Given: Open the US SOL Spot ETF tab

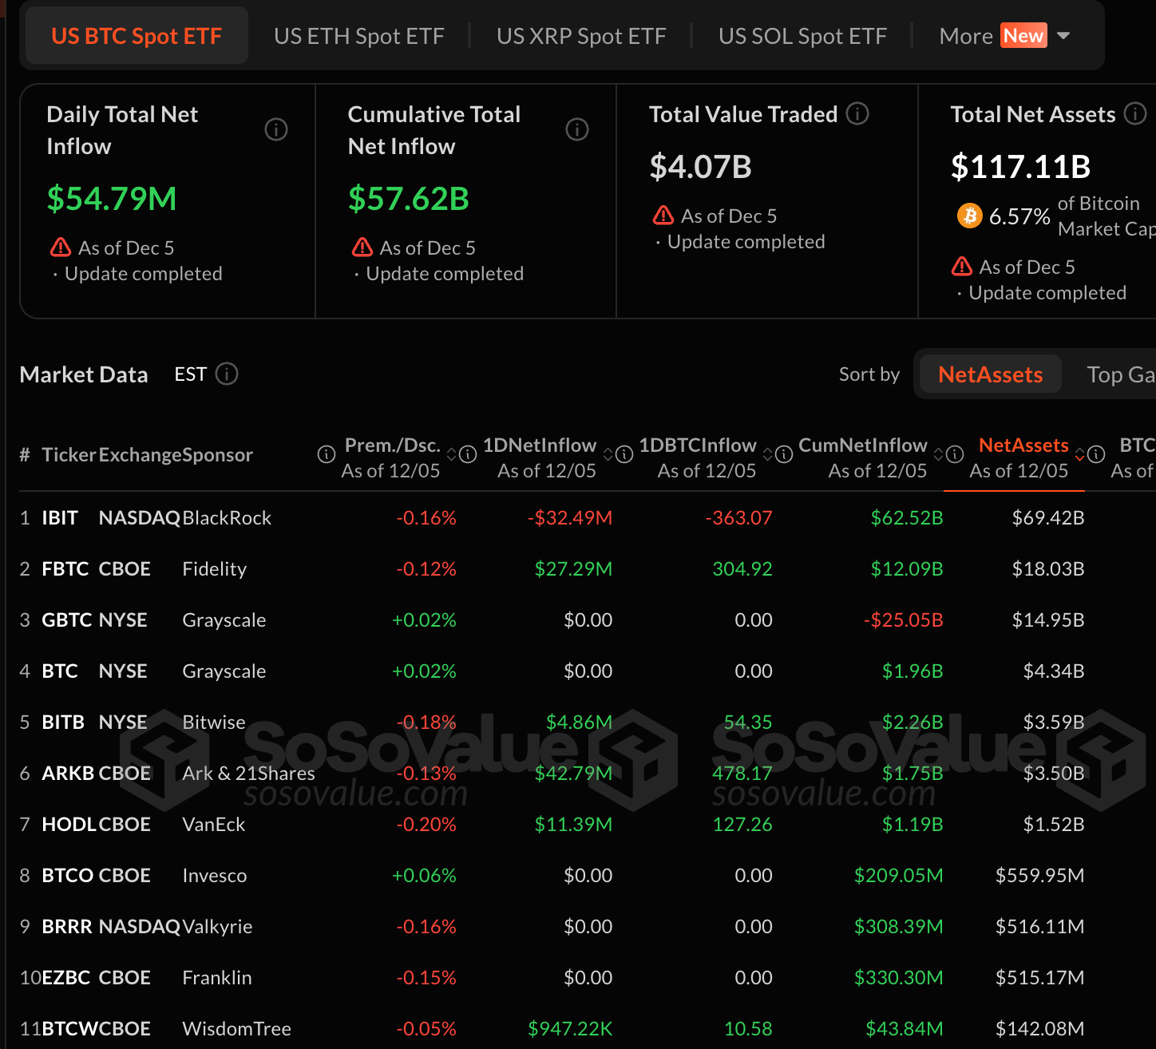Looking at the screenshot, I should coord(802,36).
